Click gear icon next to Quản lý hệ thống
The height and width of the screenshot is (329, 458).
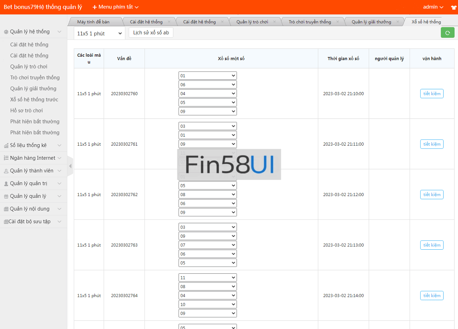coord(6,32)
